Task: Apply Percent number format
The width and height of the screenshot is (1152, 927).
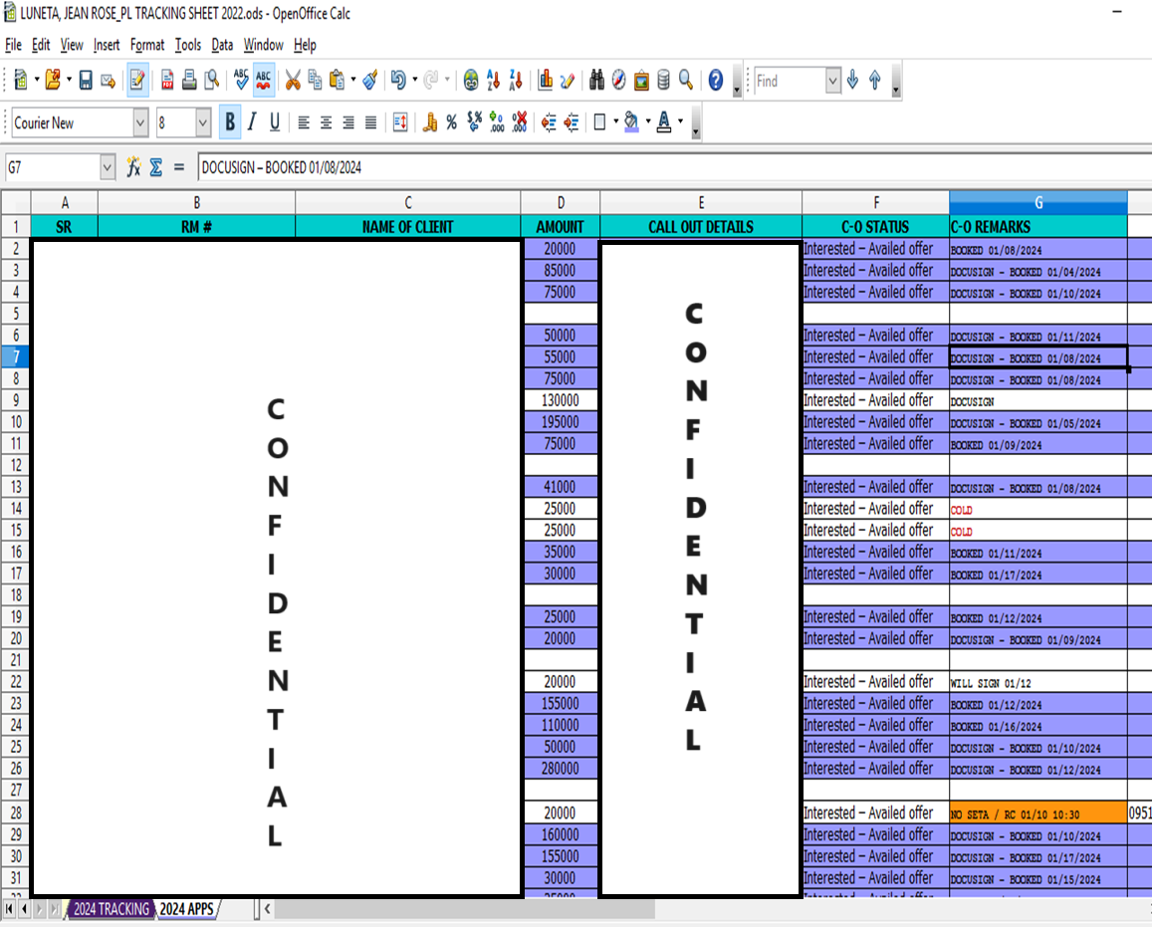Action: (x=452, y=122)
